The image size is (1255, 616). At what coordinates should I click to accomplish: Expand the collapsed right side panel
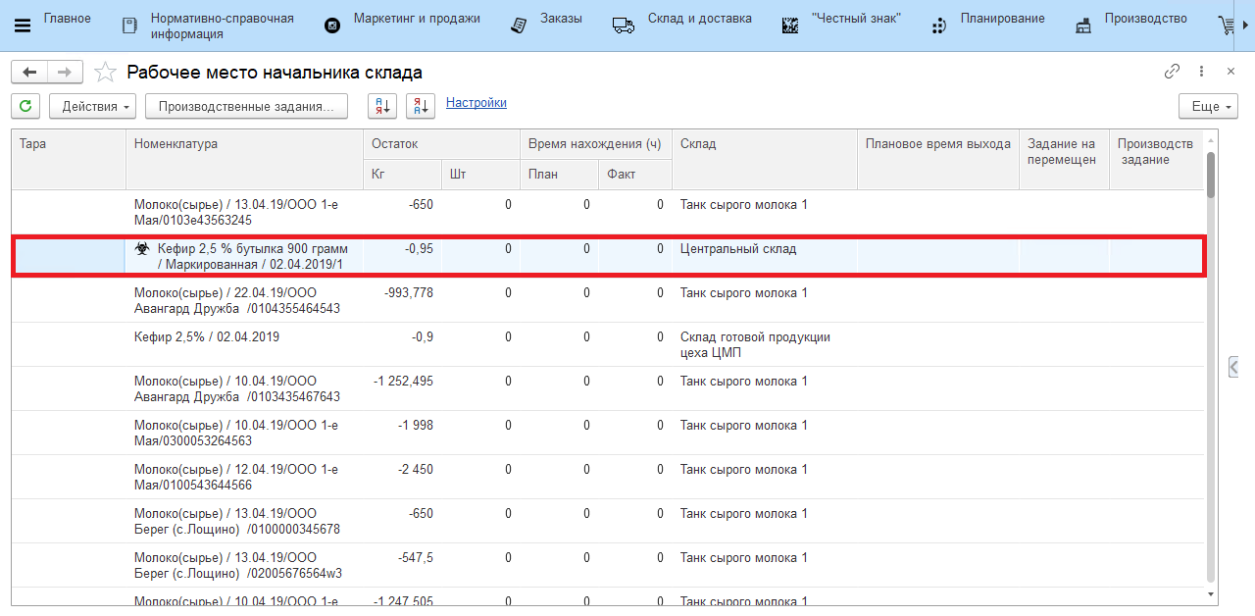coord(1233,366)
